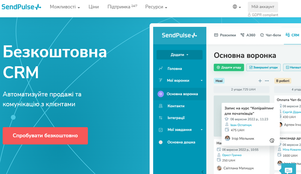The width and height of the screenshot is (301, 174).
Task: Open the Додати dropdown in sidebar
Action: (179, 55)
